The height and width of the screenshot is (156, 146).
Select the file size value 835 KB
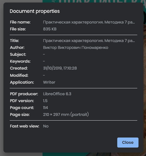pos(50,29)
